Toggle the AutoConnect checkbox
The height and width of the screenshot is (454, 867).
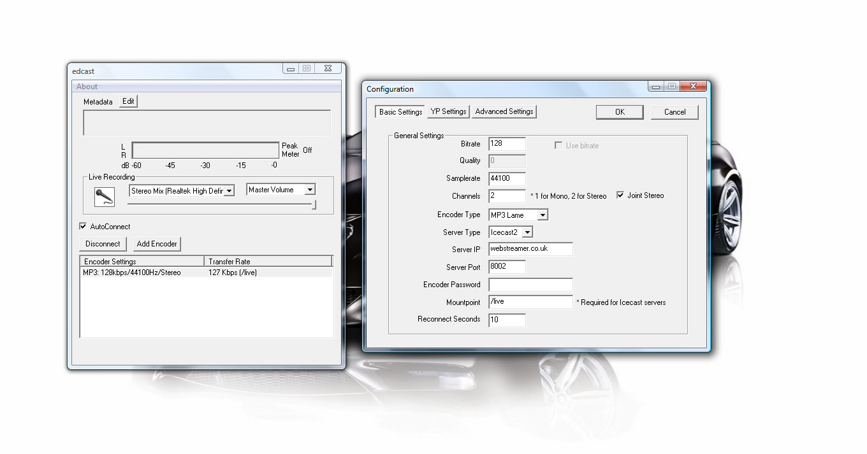(x=83, y=226)
